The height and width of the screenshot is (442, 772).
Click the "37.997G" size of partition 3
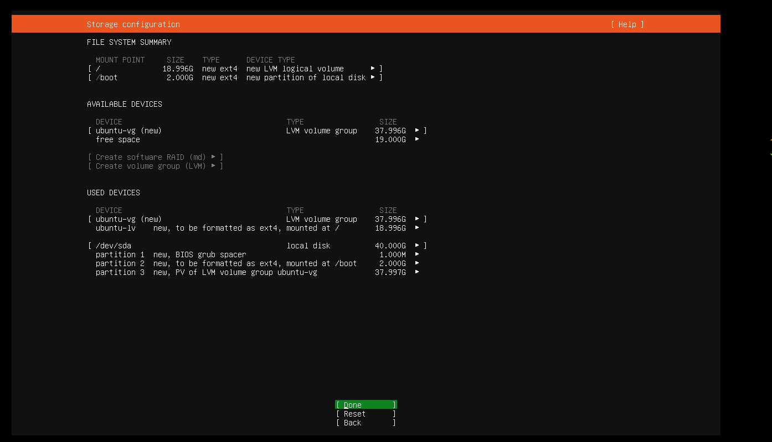(x=390, y=272)
